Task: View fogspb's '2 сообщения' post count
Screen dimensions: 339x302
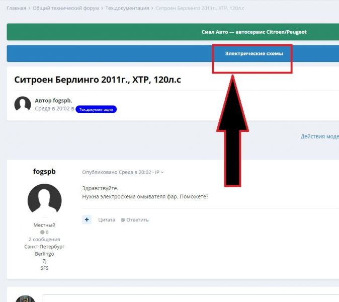Action: [x=44, y=240]
